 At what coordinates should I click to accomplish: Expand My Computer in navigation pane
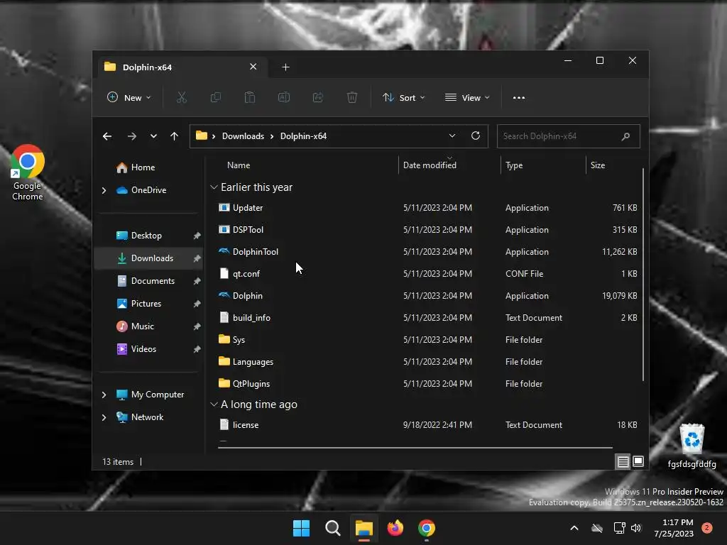pos(104,395)
